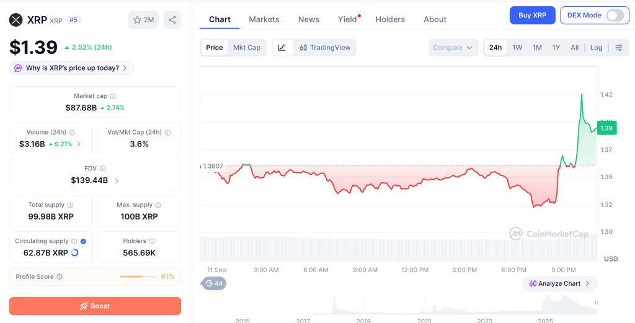This screenshot has width=635, height=323.
Task: Click the circulating supply progress ring icon
Action: point(74,252)
